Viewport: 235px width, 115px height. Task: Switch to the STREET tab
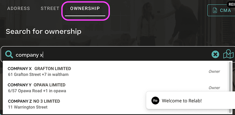50,9
